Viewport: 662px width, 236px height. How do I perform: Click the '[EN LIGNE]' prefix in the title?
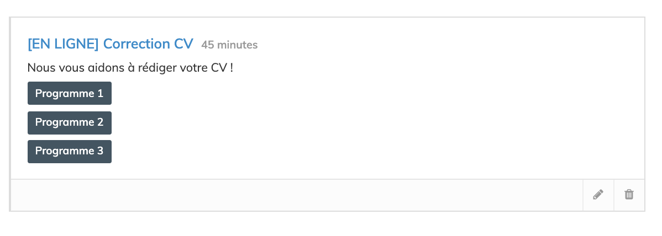coord(63,44)
